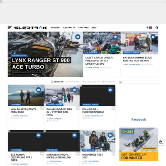Click Reportage tag on Månadens Profil card
The height and width of the screenshot is (166, 166).
52,150
